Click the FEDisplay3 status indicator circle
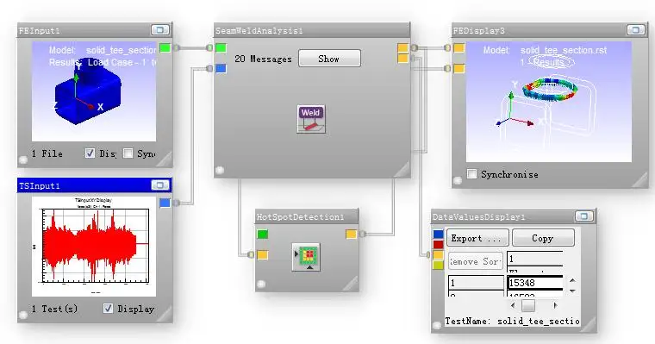The width and height of the screenshot is (655, 344). [458, 180]
